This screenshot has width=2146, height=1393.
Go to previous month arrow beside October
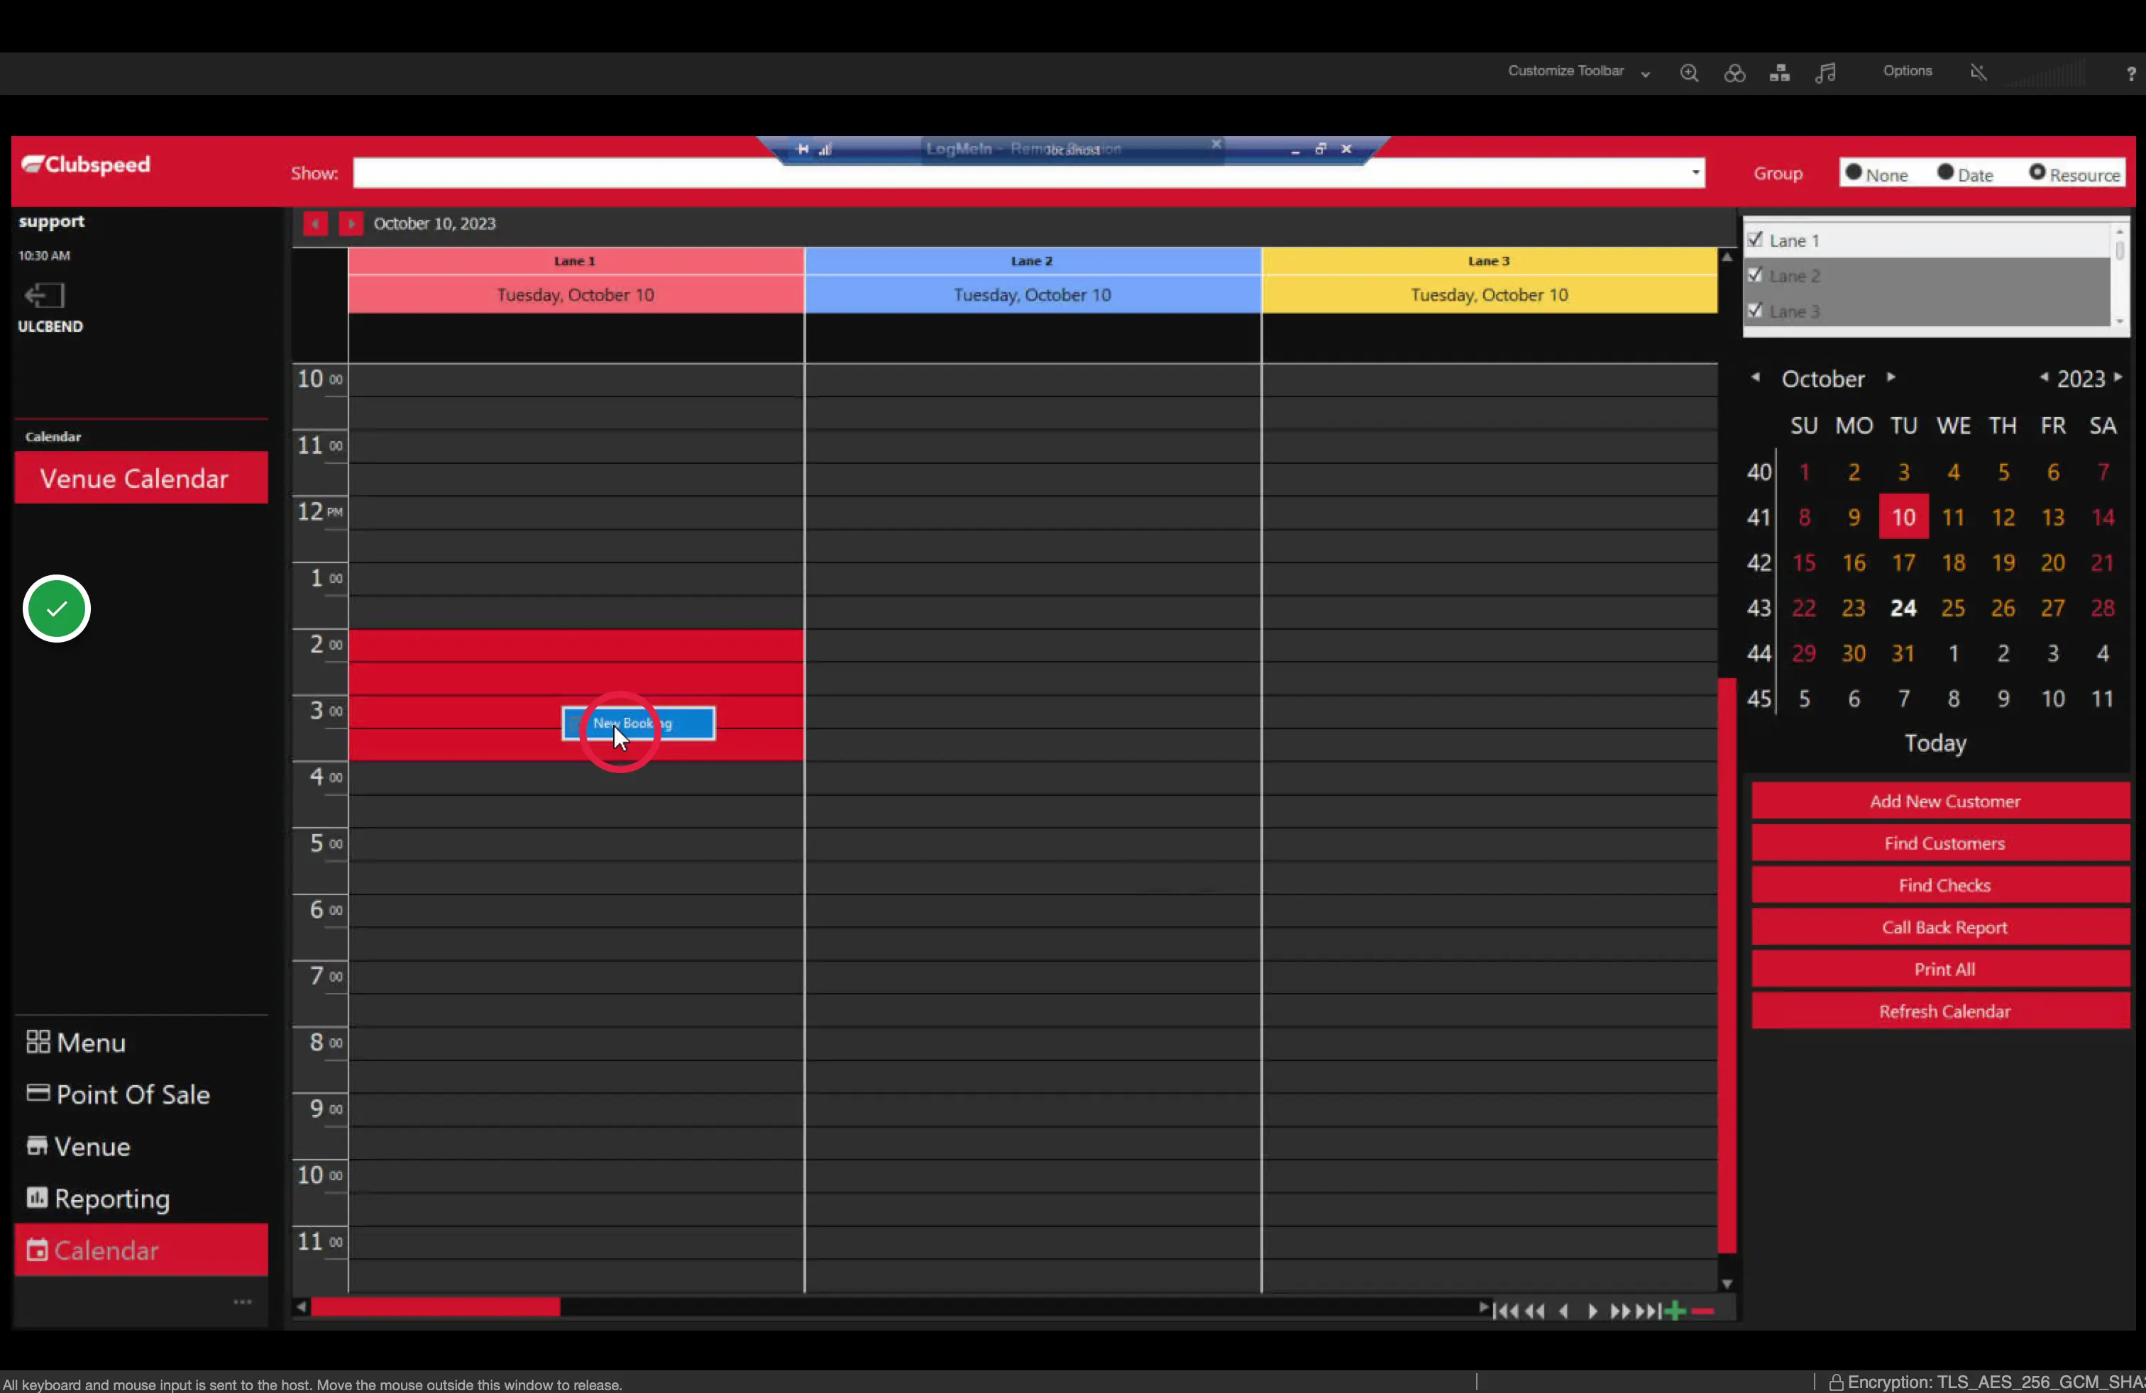(x=1756, y=377)
